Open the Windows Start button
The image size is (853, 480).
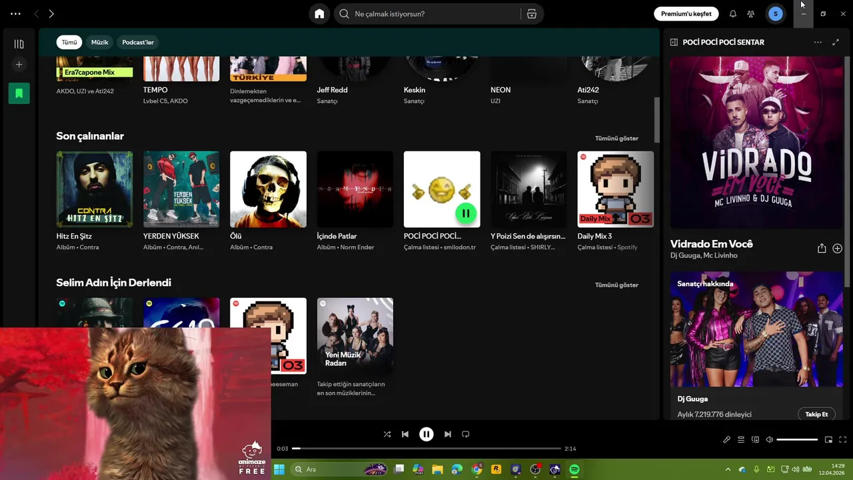point(279,469)
